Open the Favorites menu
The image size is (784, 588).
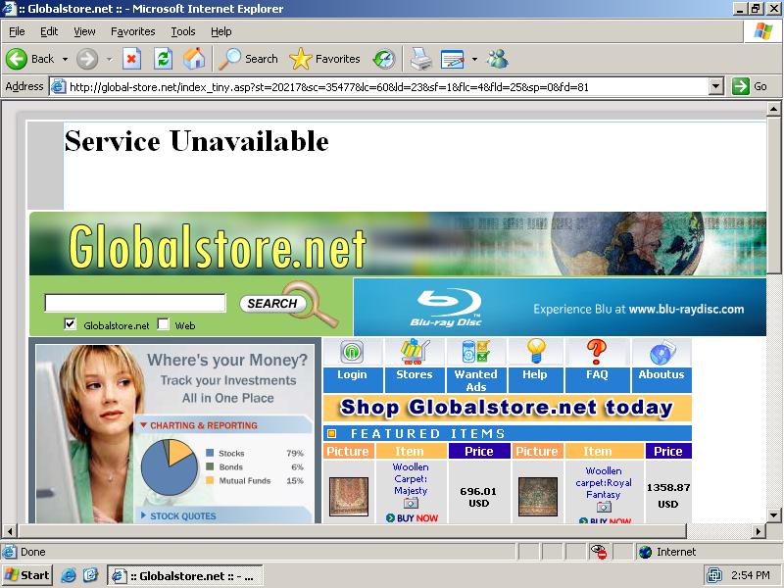[133, 31]
